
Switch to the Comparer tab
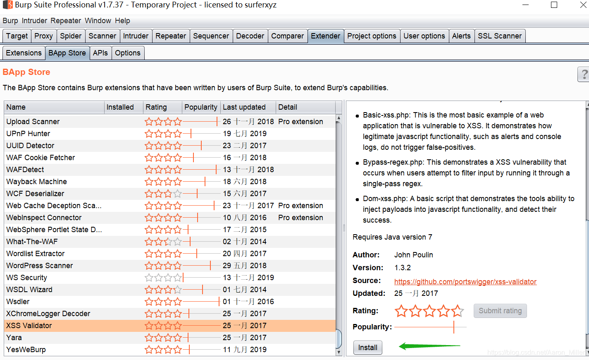click(x=287, y=36)
